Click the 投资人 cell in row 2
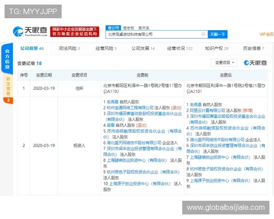 click(79, 146)
